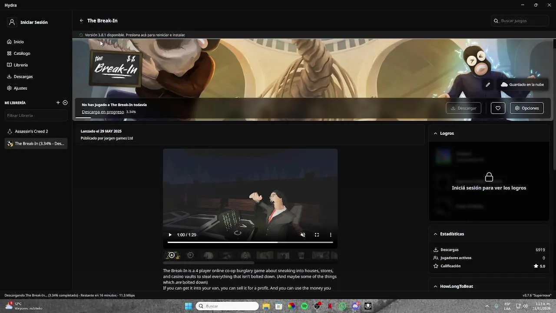The height and width of the screenshot is (313, 556).
Task: Enter fullscreen on the trailer video
Action: [x=317, y=235]
